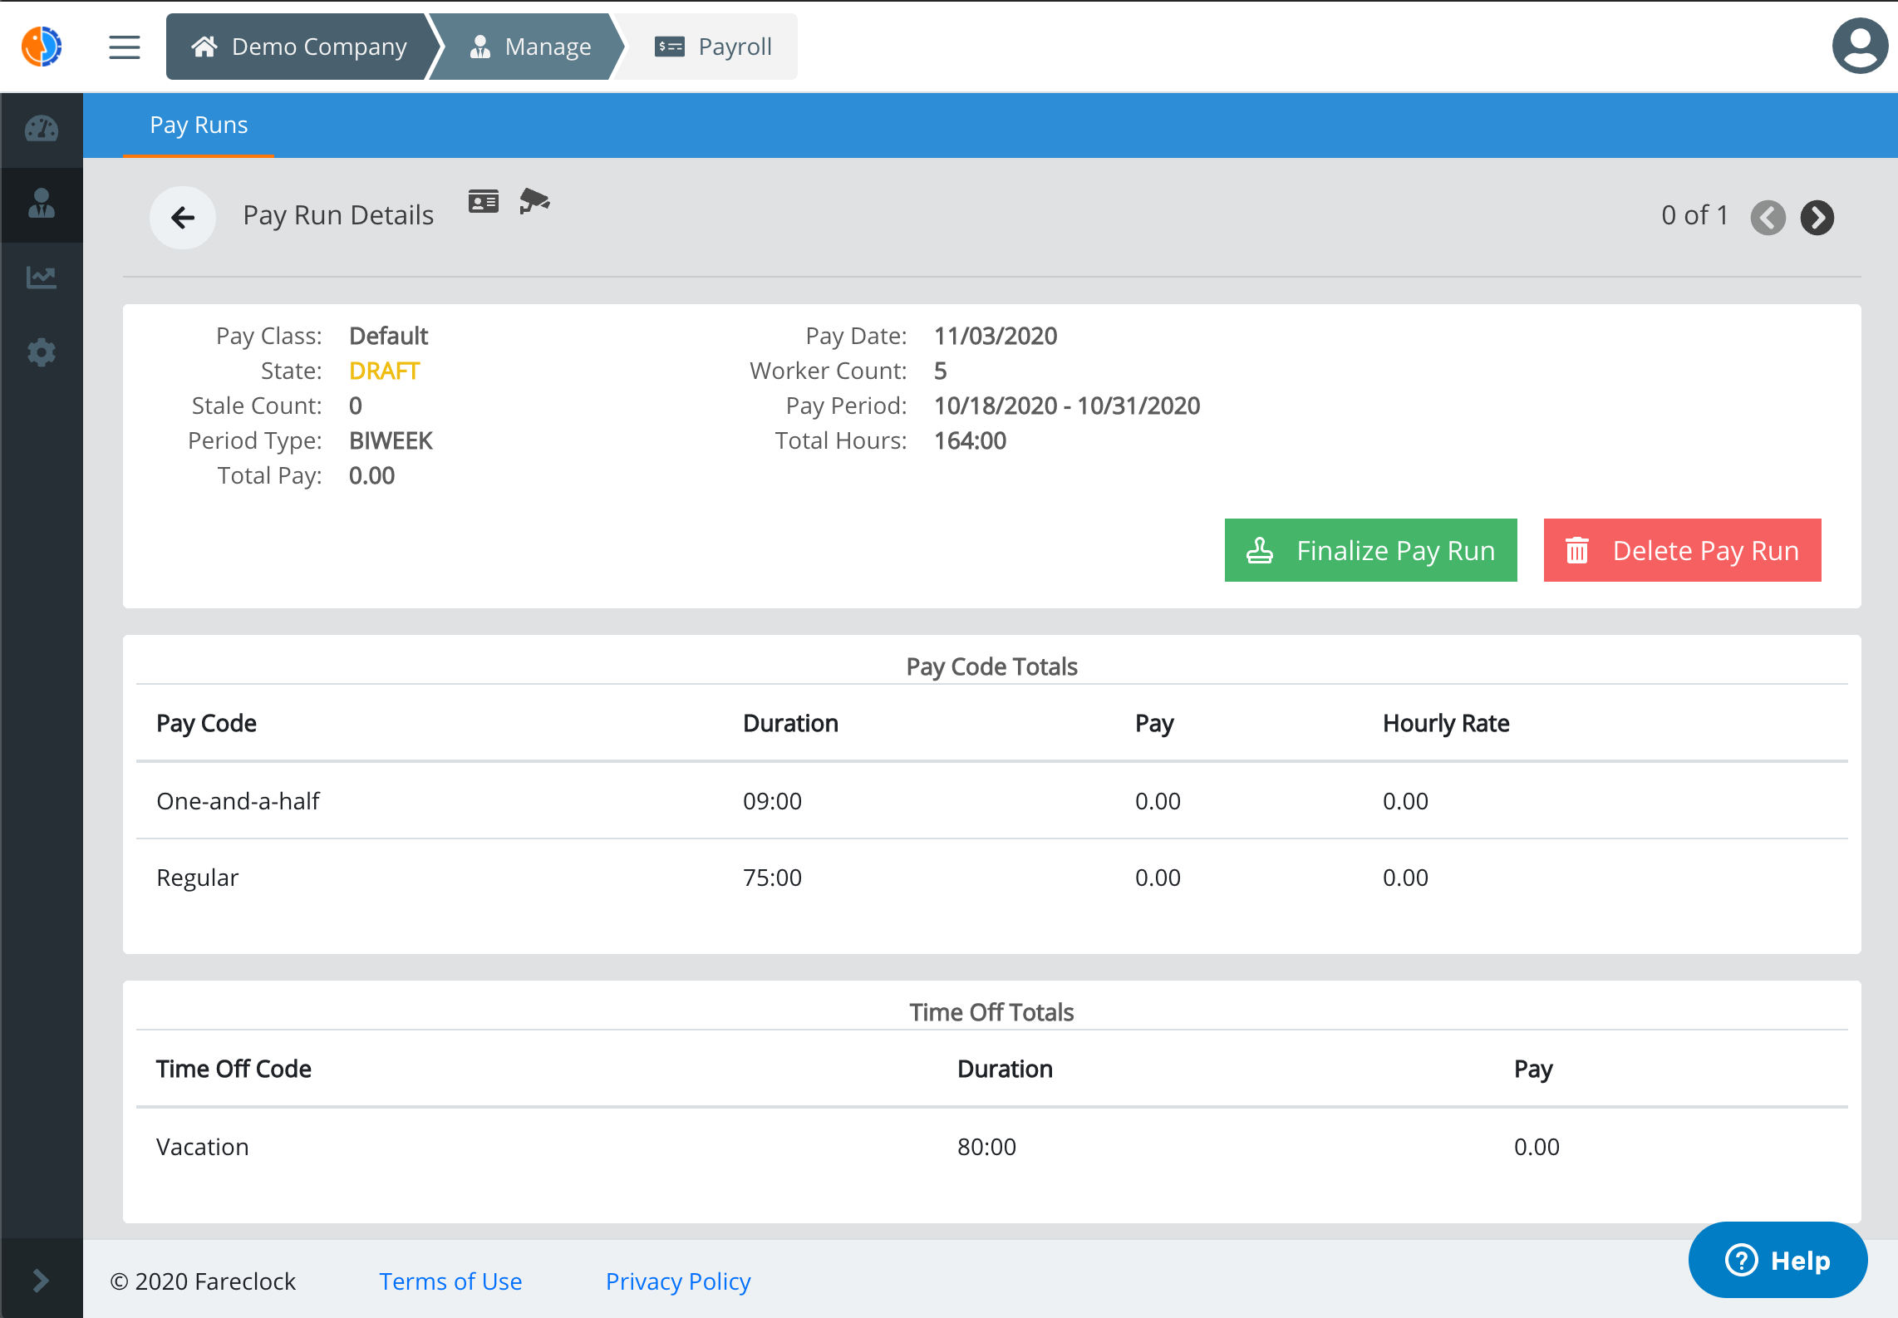This screenshot has width=1898, height=1318.
Task: Select the Payroll breadcrumb
Action: 713,47
